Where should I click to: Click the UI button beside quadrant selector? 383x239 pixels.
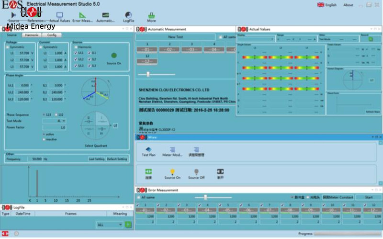(x=115, y=125)
